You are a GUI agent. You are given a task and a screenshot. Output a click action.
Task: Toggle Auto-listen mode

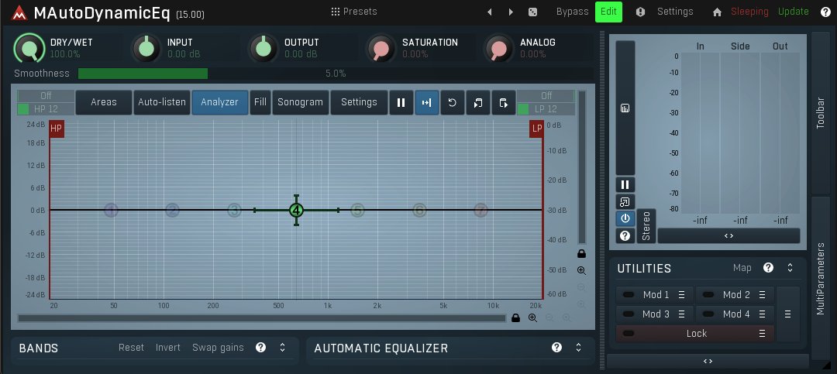click(162, 102)
